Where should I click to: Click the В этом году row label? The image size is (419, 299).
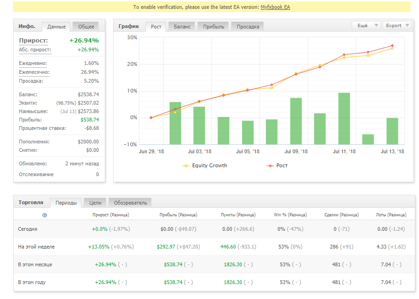pyautogui.click(x=32, y=283)
